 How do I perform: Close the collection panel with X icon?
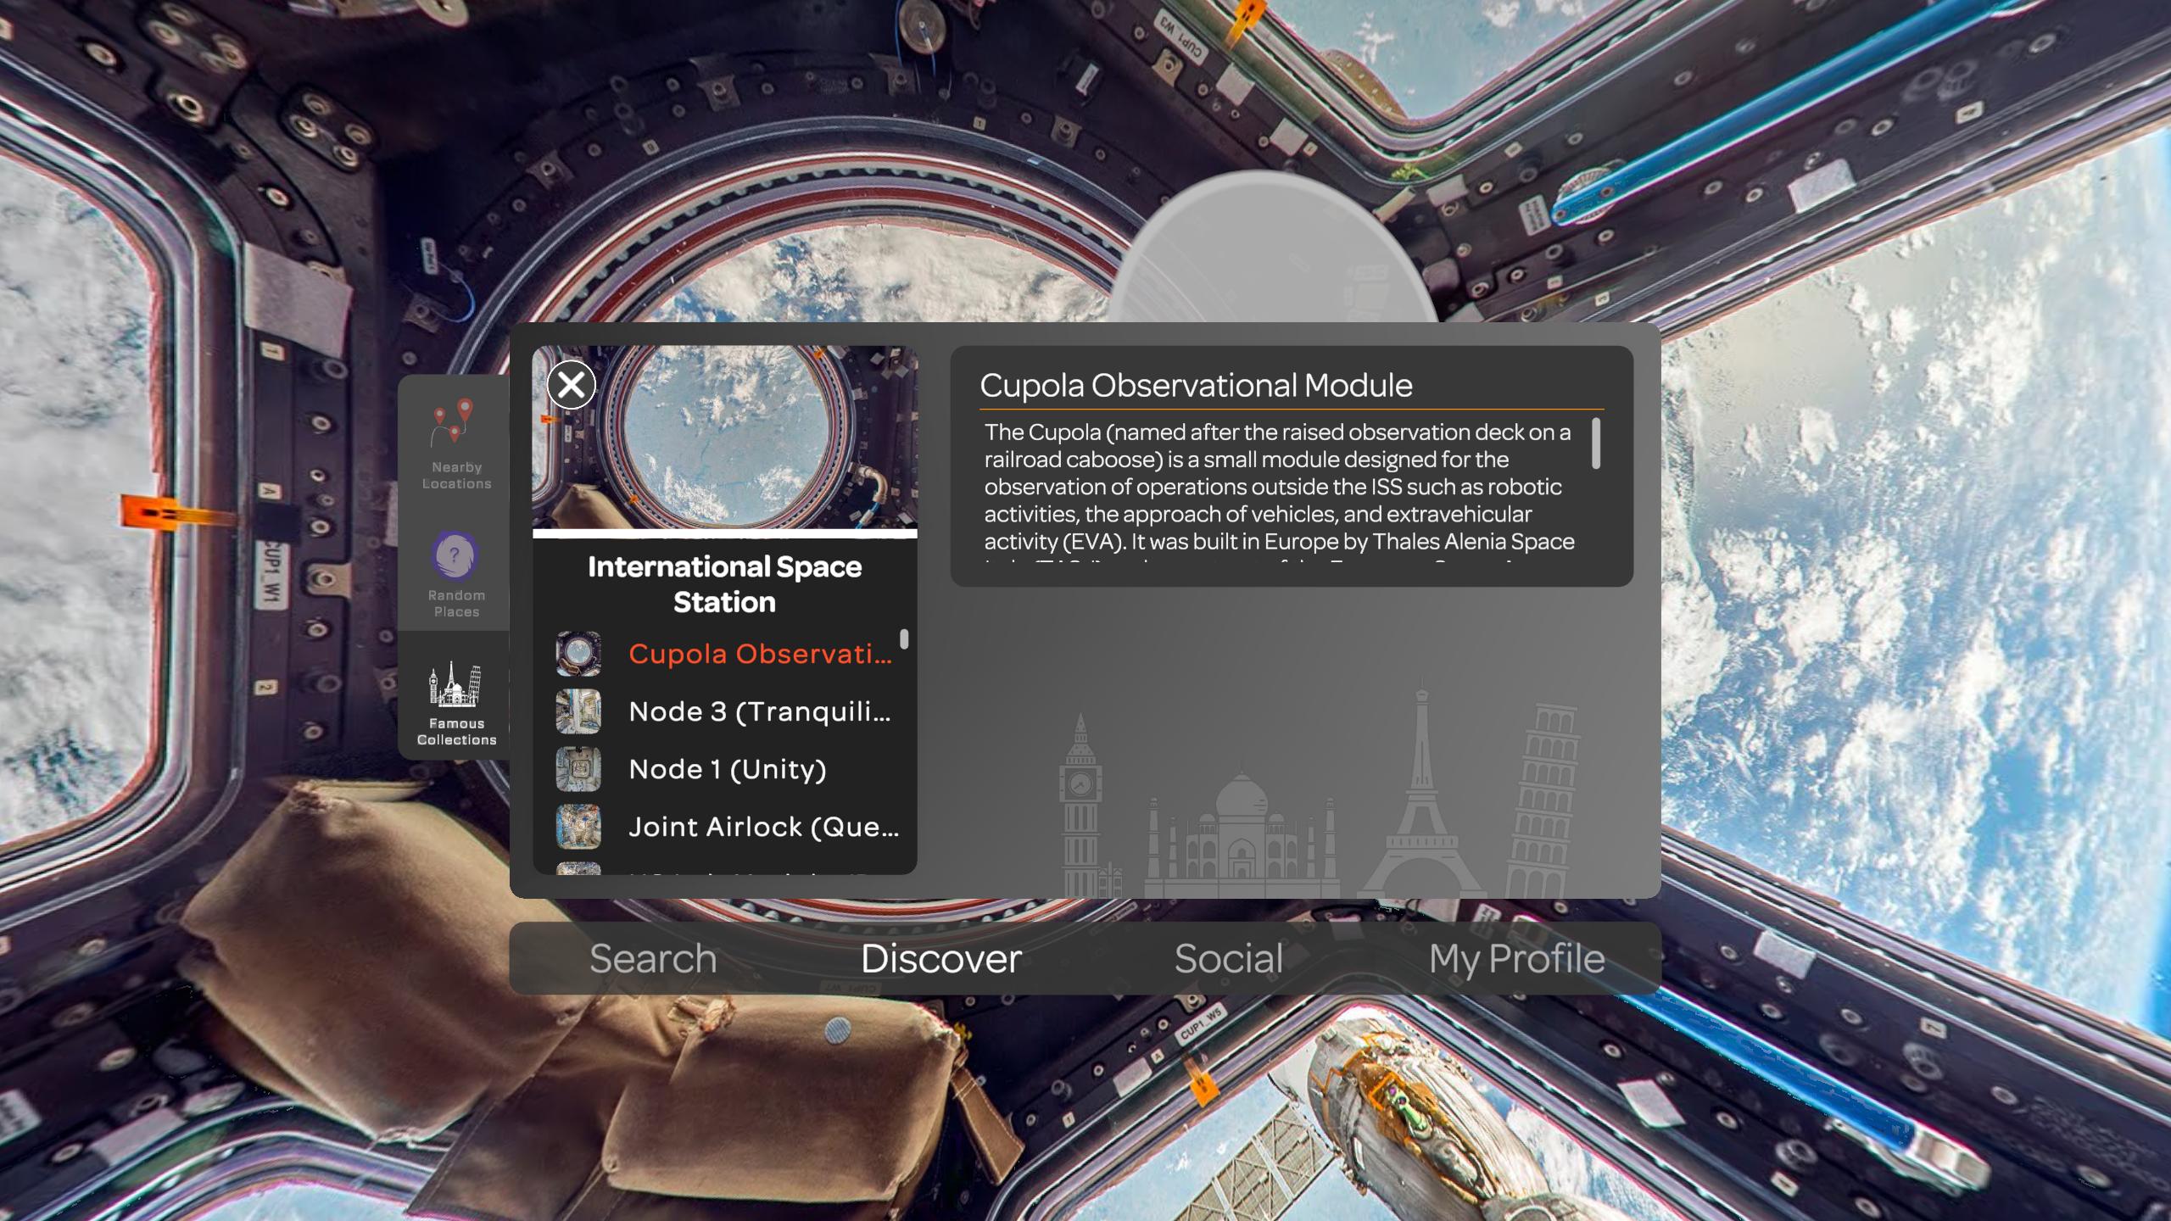(x=571, y=385)
